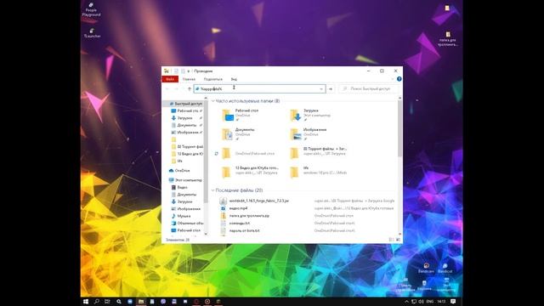The height and width of the screenshot is (306, 544).
Task: Select pinned Documents in Quick access tree
Action: tap(185, 125)
